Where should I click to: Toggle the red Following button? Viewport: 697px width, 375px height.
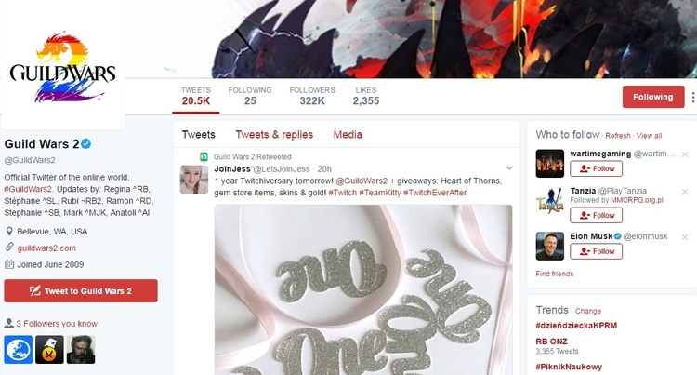(x=653, y=97)
